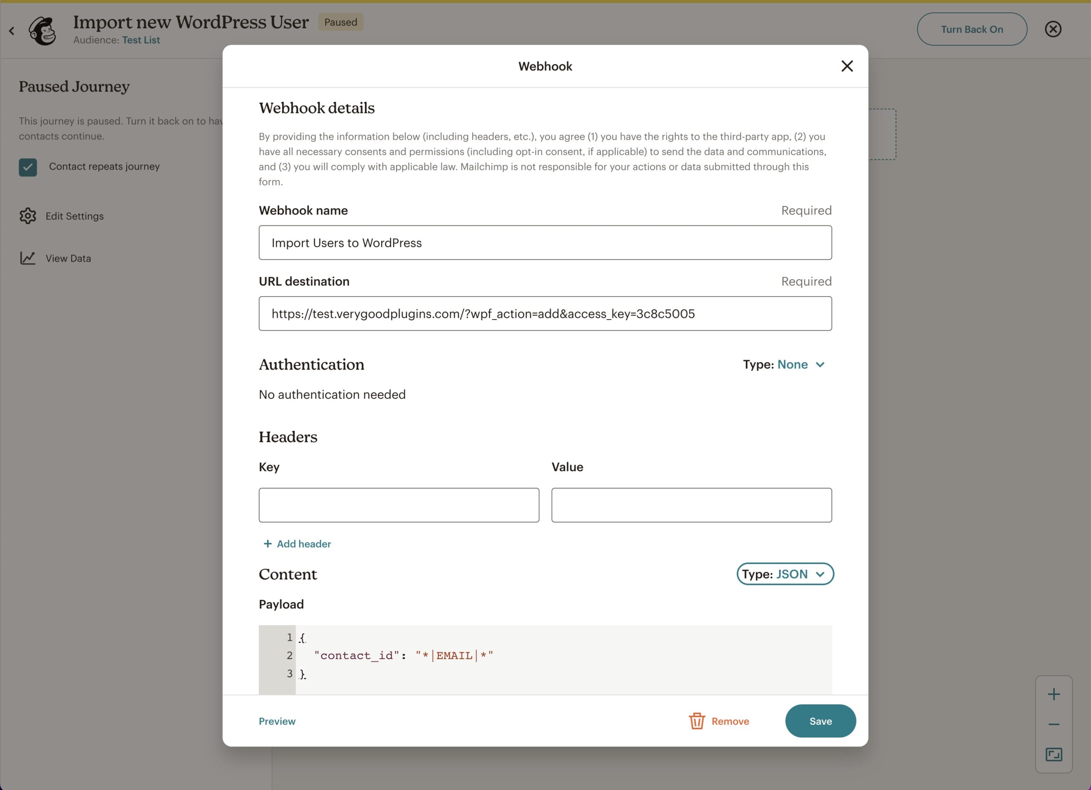The height and width of the screenshot is (790, 1091).
Task: Click the Add header link
Action: coord(297,544)
